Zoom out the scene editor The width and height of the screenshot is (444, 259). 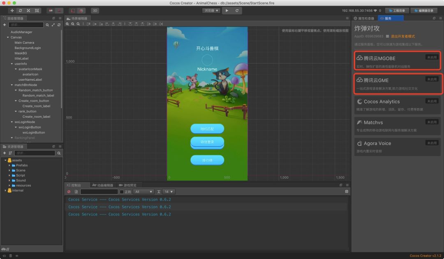pyautogui.click(x=73, y=24)
